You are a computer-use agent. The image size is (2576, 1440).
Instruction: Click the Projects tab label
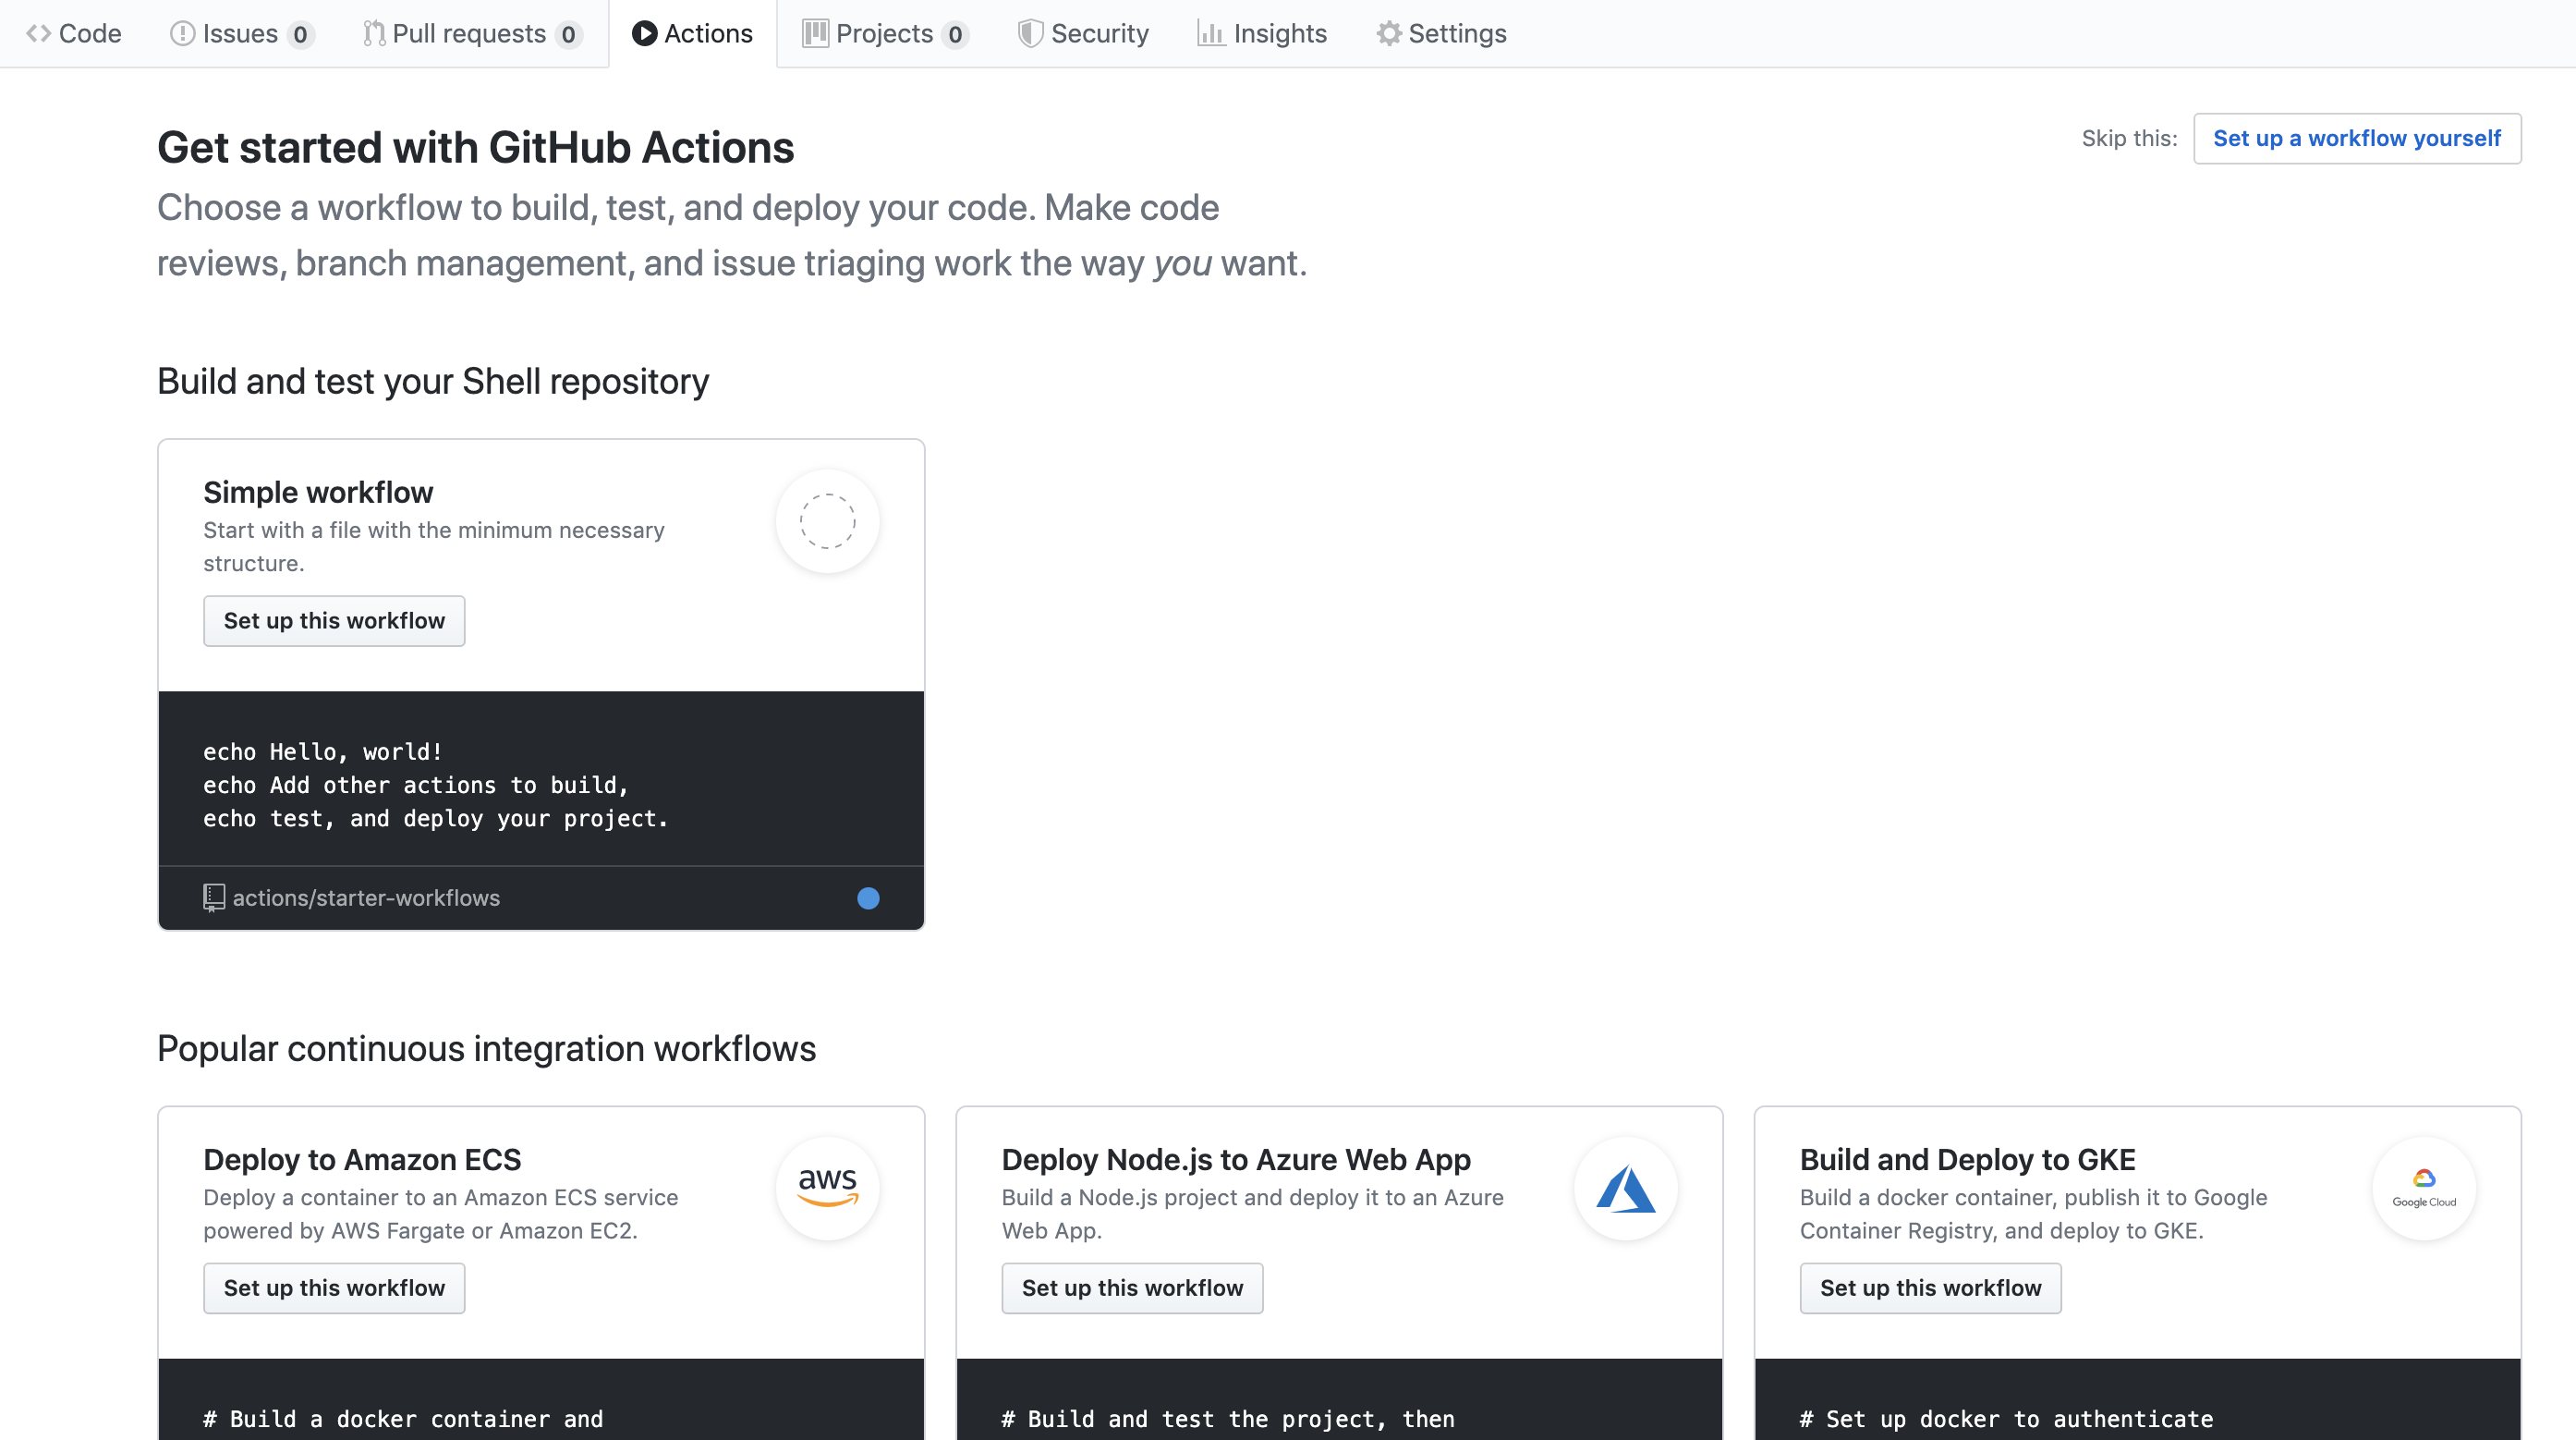[x=880, y=33]
